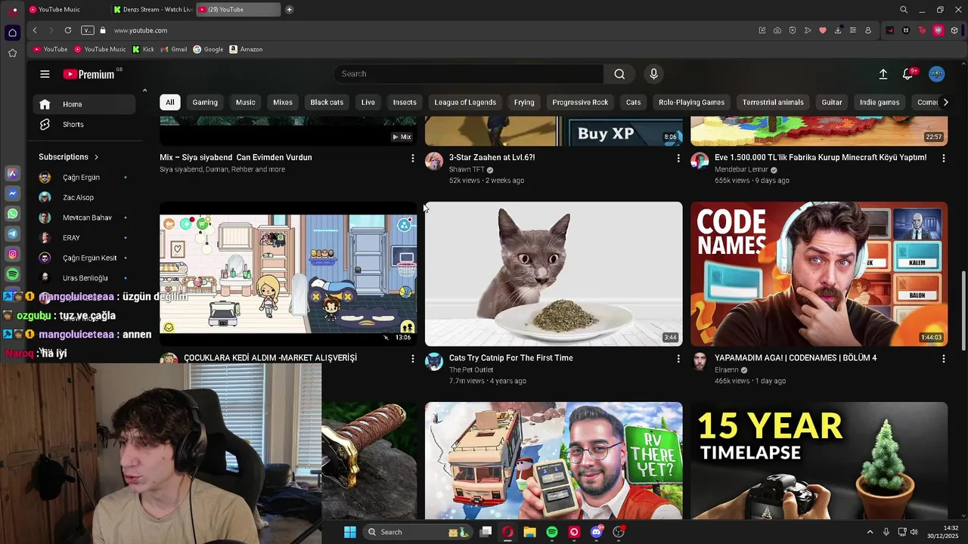Open the Gmail bookmark
Image resolution: width=968 pixels, height=544 pixels.
[x=174, y=50]
